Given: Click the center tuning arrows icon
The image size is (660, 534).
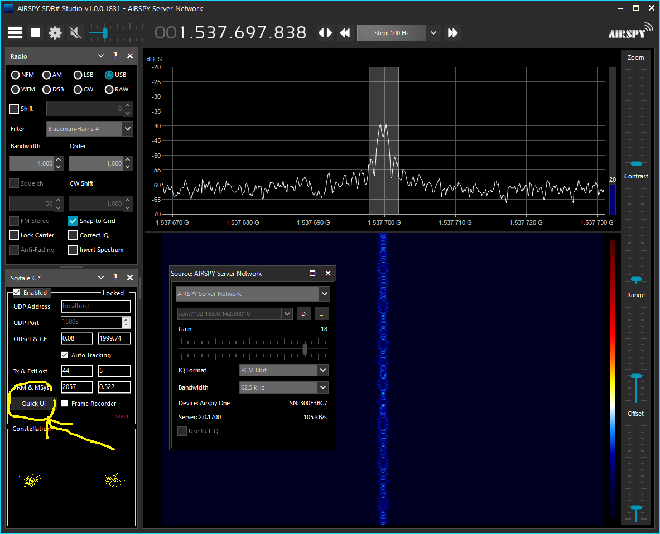Looking at the screenshot, I should pos(325,33).
